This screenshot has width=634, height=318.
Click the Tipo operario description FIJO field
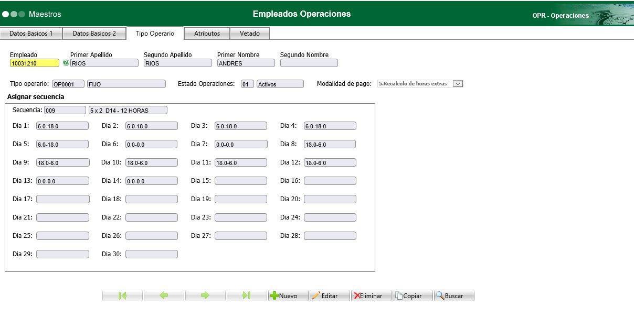tap(126, 84)
